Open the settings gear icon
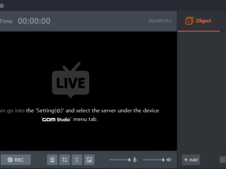The width and height of the screenshot is (226, 169). (2, 6)
